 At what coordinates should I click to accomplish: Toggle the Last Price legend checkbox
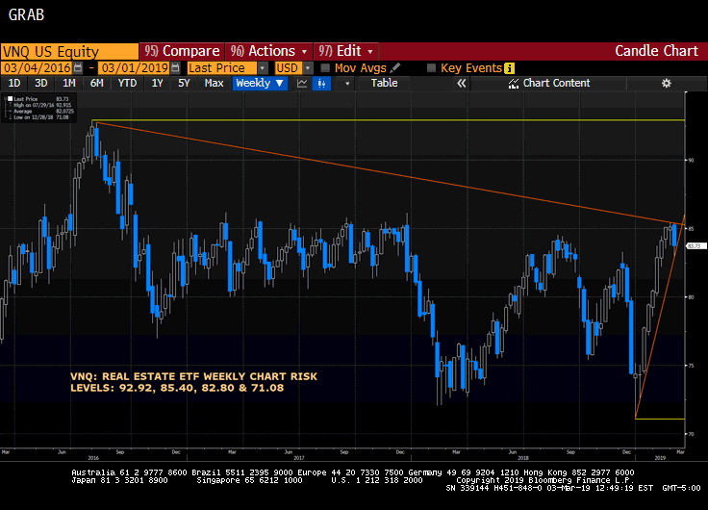click(10, 98)
